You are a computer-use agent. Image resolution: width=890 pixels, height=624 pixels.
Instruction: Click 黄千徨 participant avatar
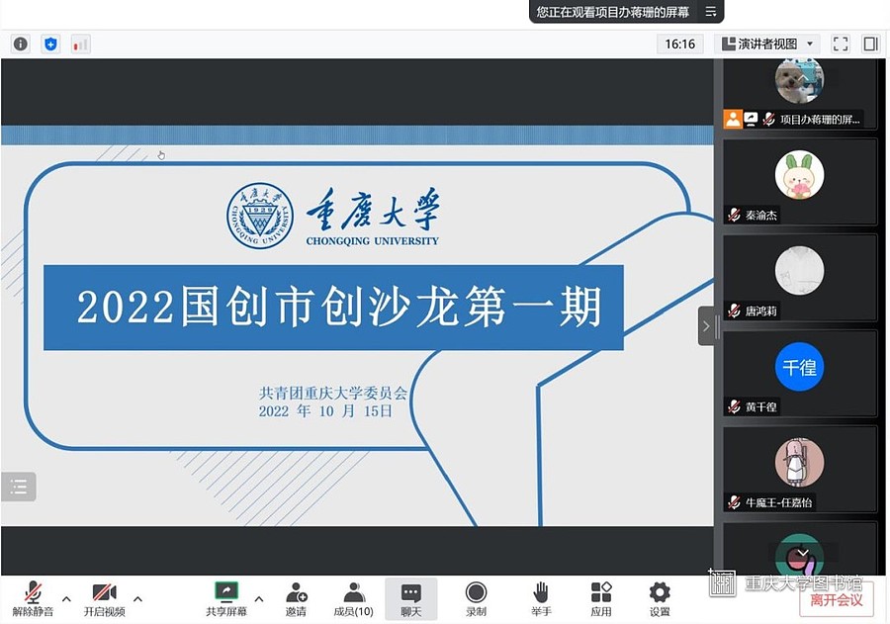pos(799,367)
